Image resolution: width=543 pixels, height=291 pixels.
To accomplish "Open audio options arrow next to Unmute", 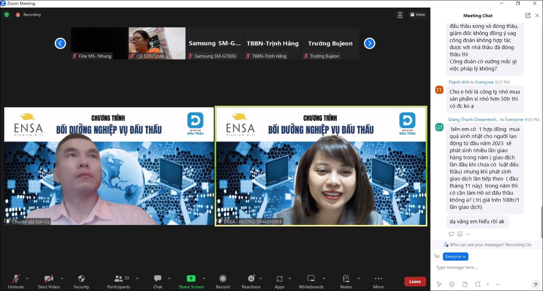I will tap(27, 278).
